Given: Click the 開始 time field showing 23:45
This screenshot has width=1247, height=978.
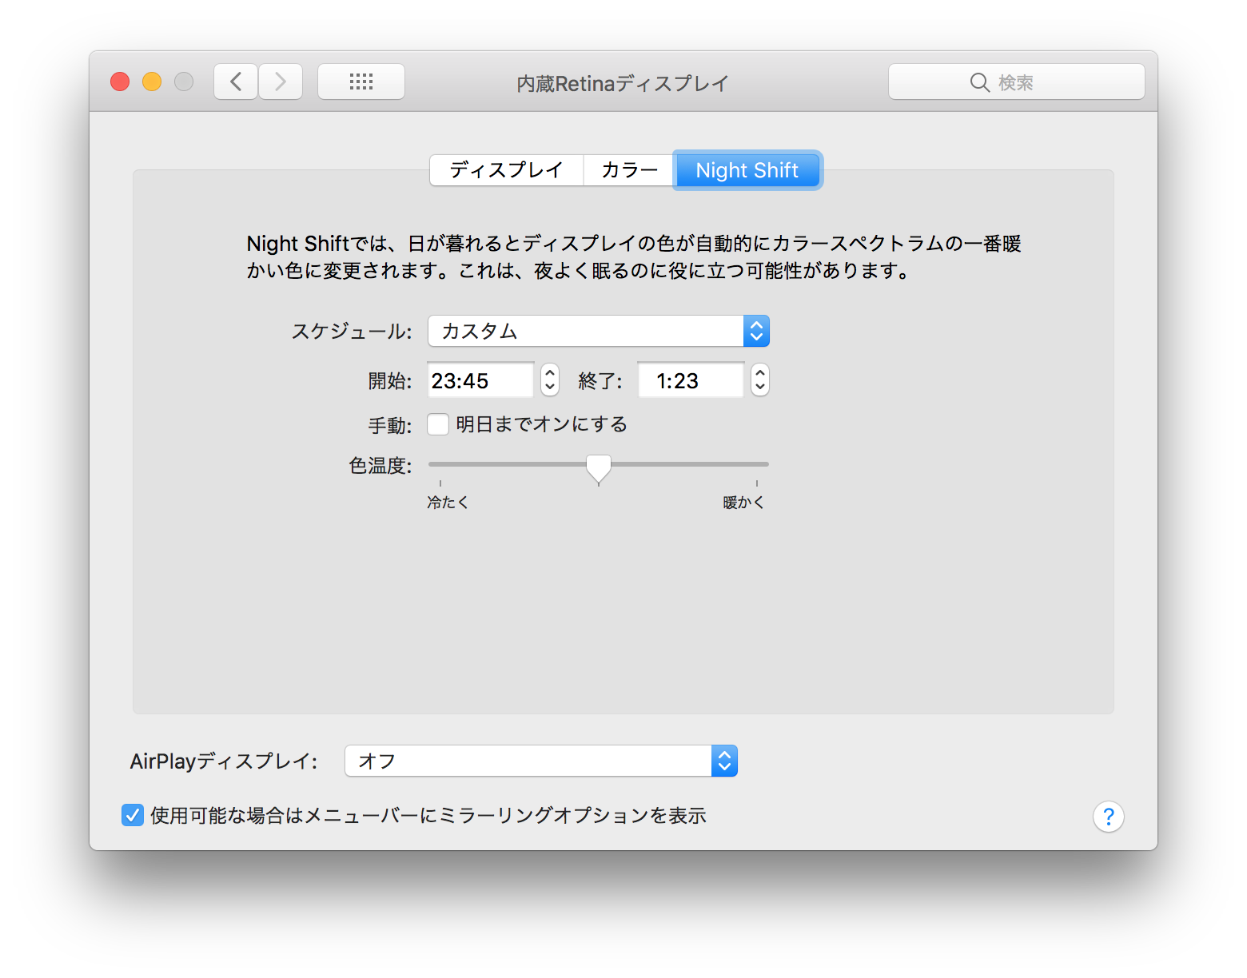Looking at the screenshot, I should coord(477,380).
